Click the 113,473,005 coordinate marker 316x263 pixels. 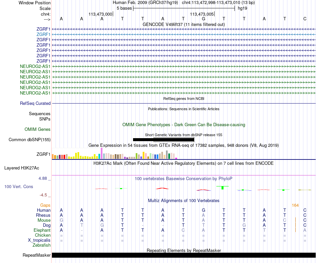pyautogui.click(x=202, y=14)
